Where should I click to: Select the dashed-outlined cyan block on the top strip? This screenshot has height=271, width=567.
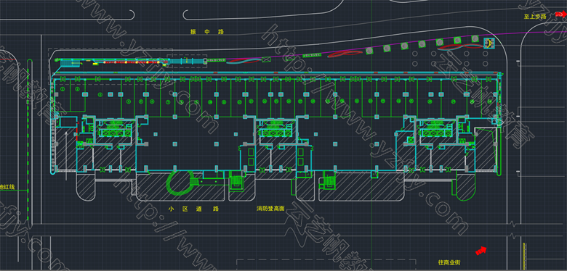click(187, 61)
